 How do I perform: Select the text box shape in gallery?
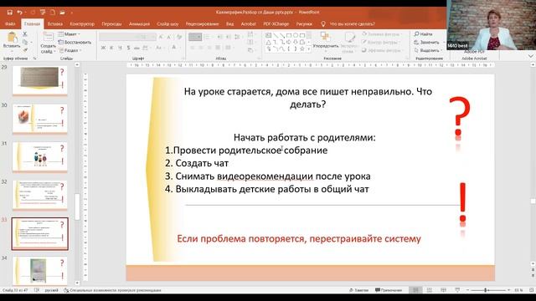[269, 35]
